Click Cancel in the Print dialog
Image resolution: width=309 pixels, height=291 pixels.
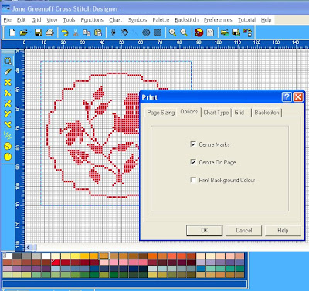pyautogui.click(x=244, y=231)
